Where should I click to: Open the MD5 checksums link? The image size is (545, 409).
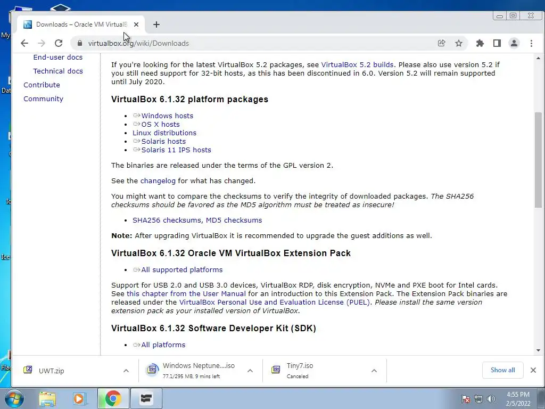[234, 220]
